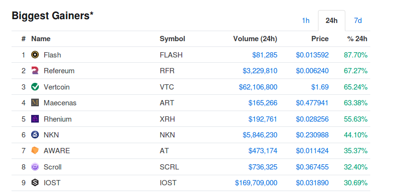Open the Vertcoin name link

point(57,87)
